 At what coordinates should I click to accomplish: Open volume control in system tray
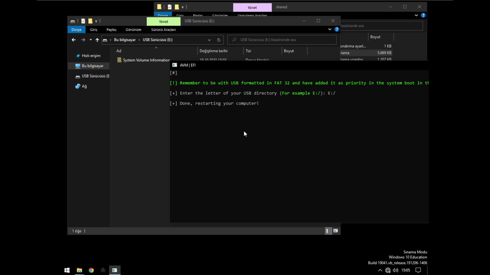tap(396, 270)
